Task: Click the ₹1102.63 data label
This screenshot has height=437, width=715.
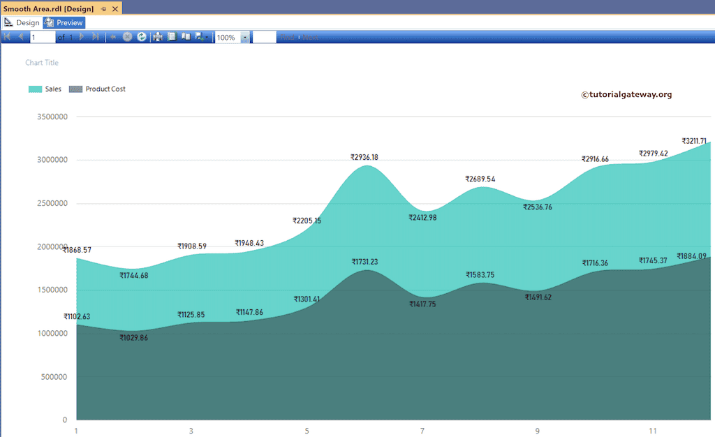Action: (x=77, y=316)
